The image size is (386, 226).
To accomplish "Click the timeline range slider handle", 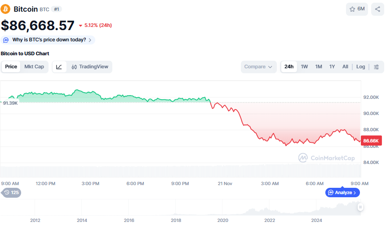I will click(x=360, y=207).
